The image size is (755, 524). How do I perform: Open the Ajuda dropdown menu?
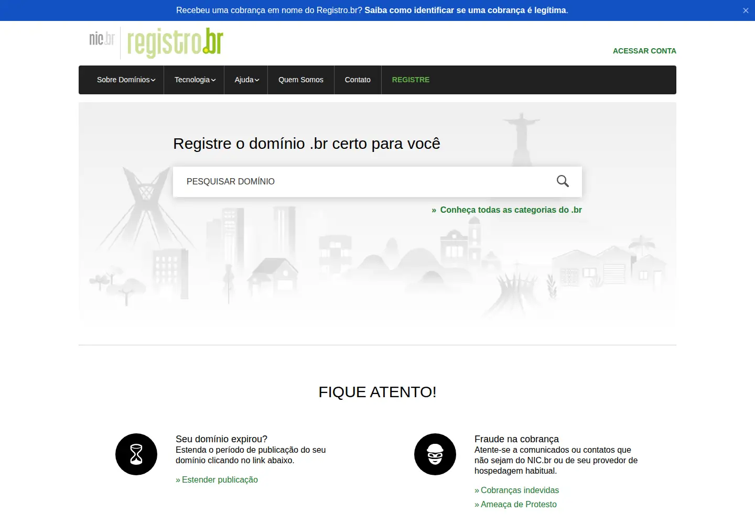[x=246, y=80]
